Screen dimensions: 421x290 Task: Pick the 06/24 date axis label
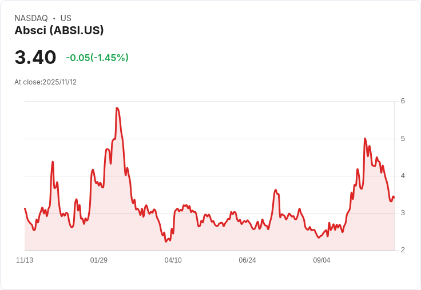point(247,260)
